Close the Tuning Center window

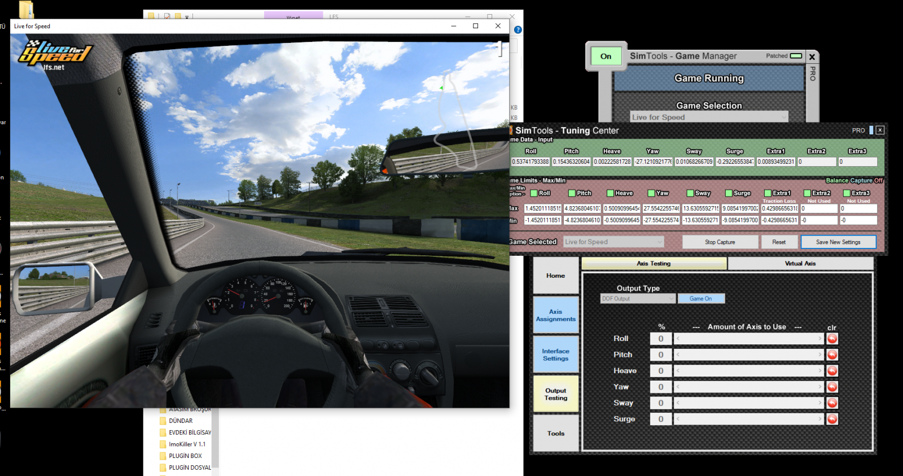click(x=880, y=130)
